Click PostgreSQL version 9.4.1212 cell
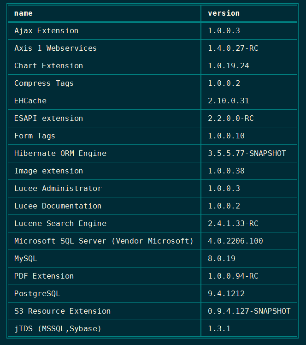This screenshot has height=345, width=306. (226, 294)
